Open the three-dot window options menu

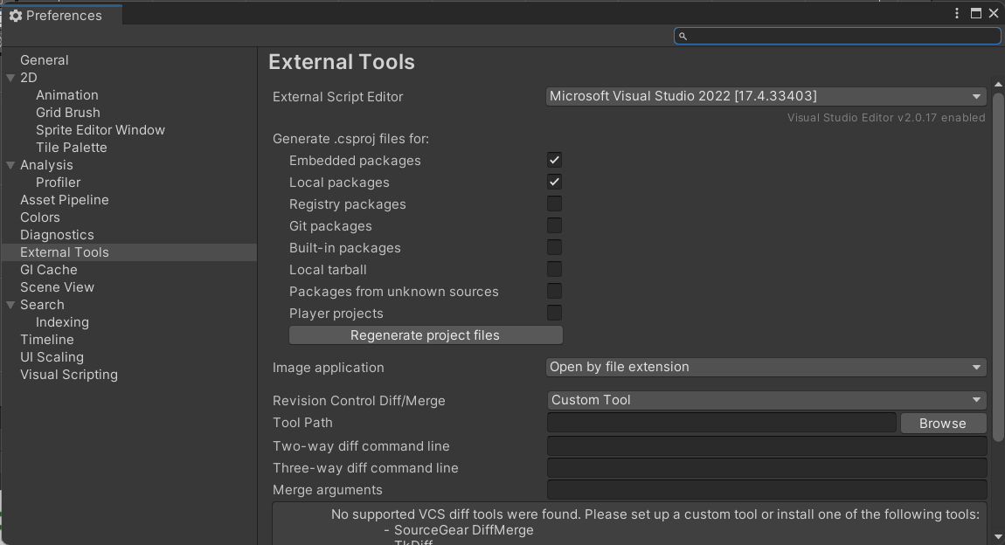(959, 13)
